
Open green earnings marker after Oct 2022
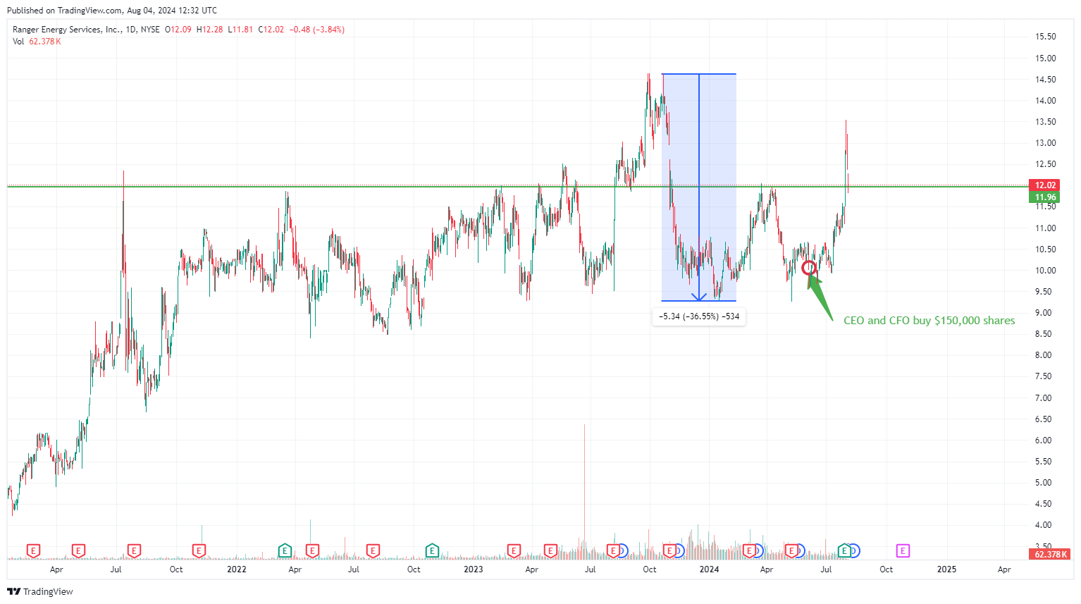point(432,550)
